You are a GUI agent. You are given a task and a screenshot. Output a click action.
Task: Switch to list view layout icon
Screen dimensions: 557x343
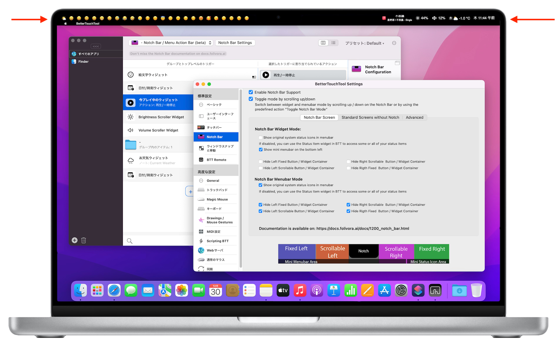click(x=333, y=43)
